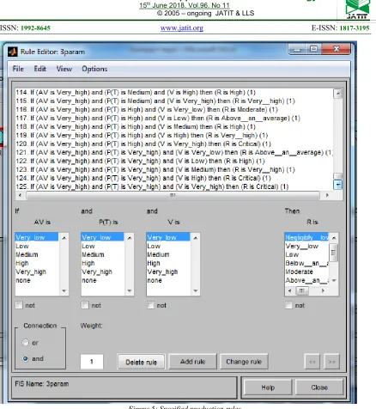Click scroll up arrow in P(T) listbox
This screenshot has width=376, height=409.
(x=130, y=237)
